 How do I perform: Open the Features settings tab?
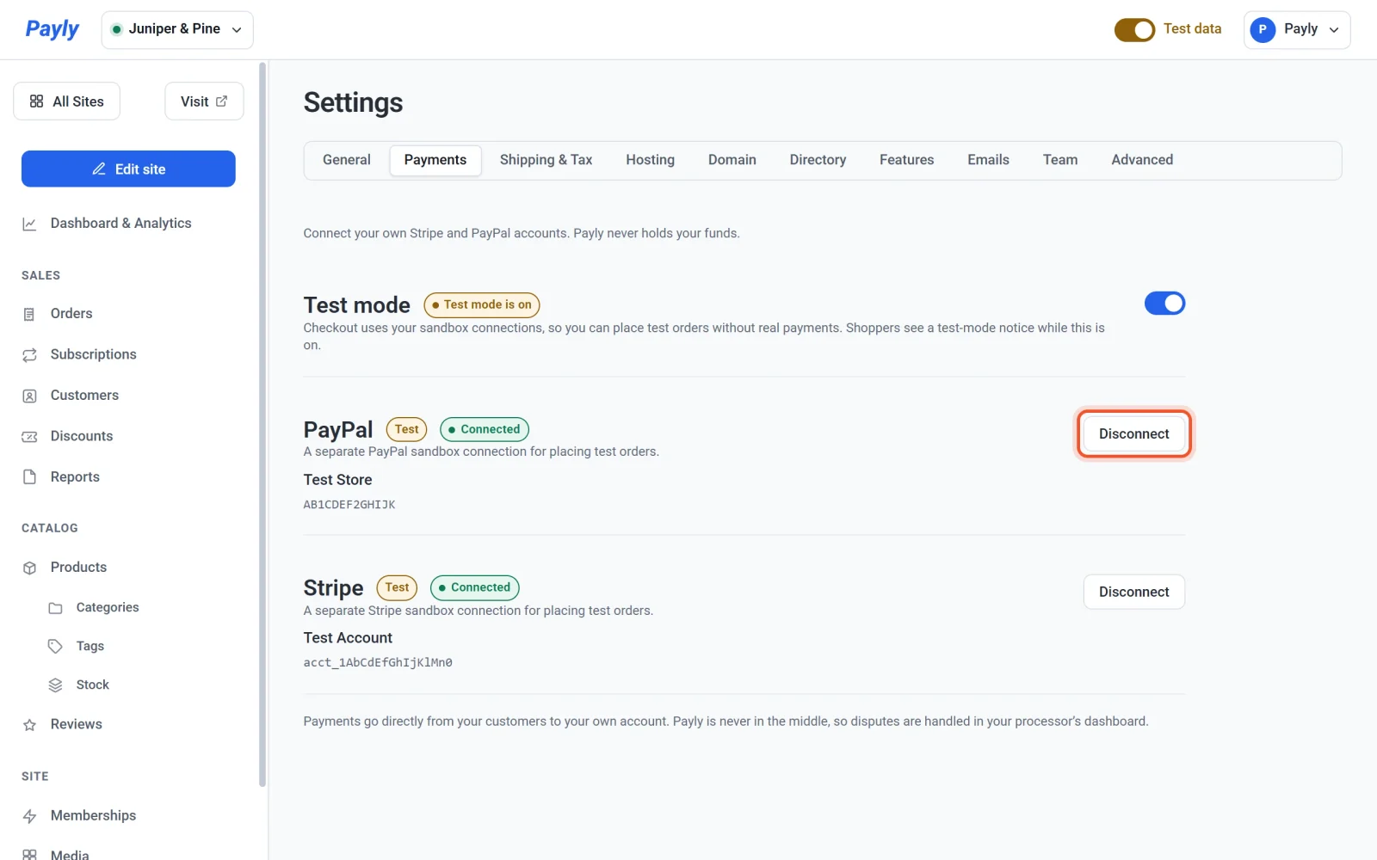coord(906,160)
